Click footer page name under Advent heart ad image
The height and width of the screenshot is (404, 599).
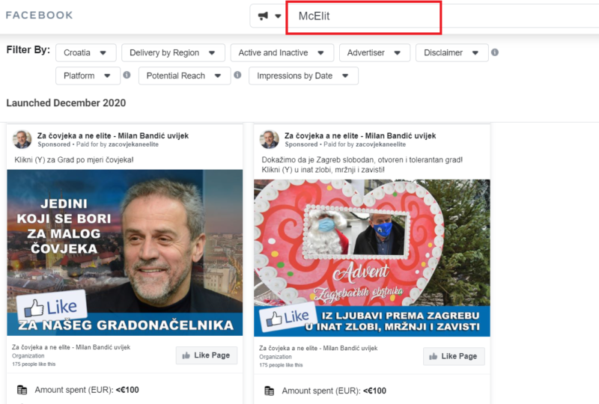pos(318,348)
